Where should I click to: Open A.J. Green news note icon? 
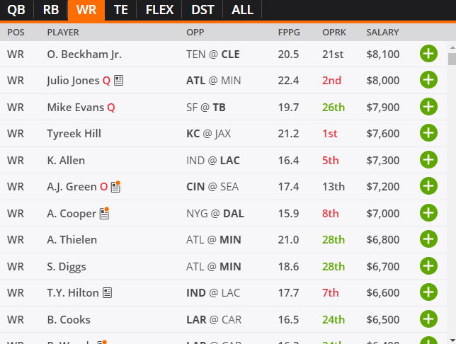115,186
